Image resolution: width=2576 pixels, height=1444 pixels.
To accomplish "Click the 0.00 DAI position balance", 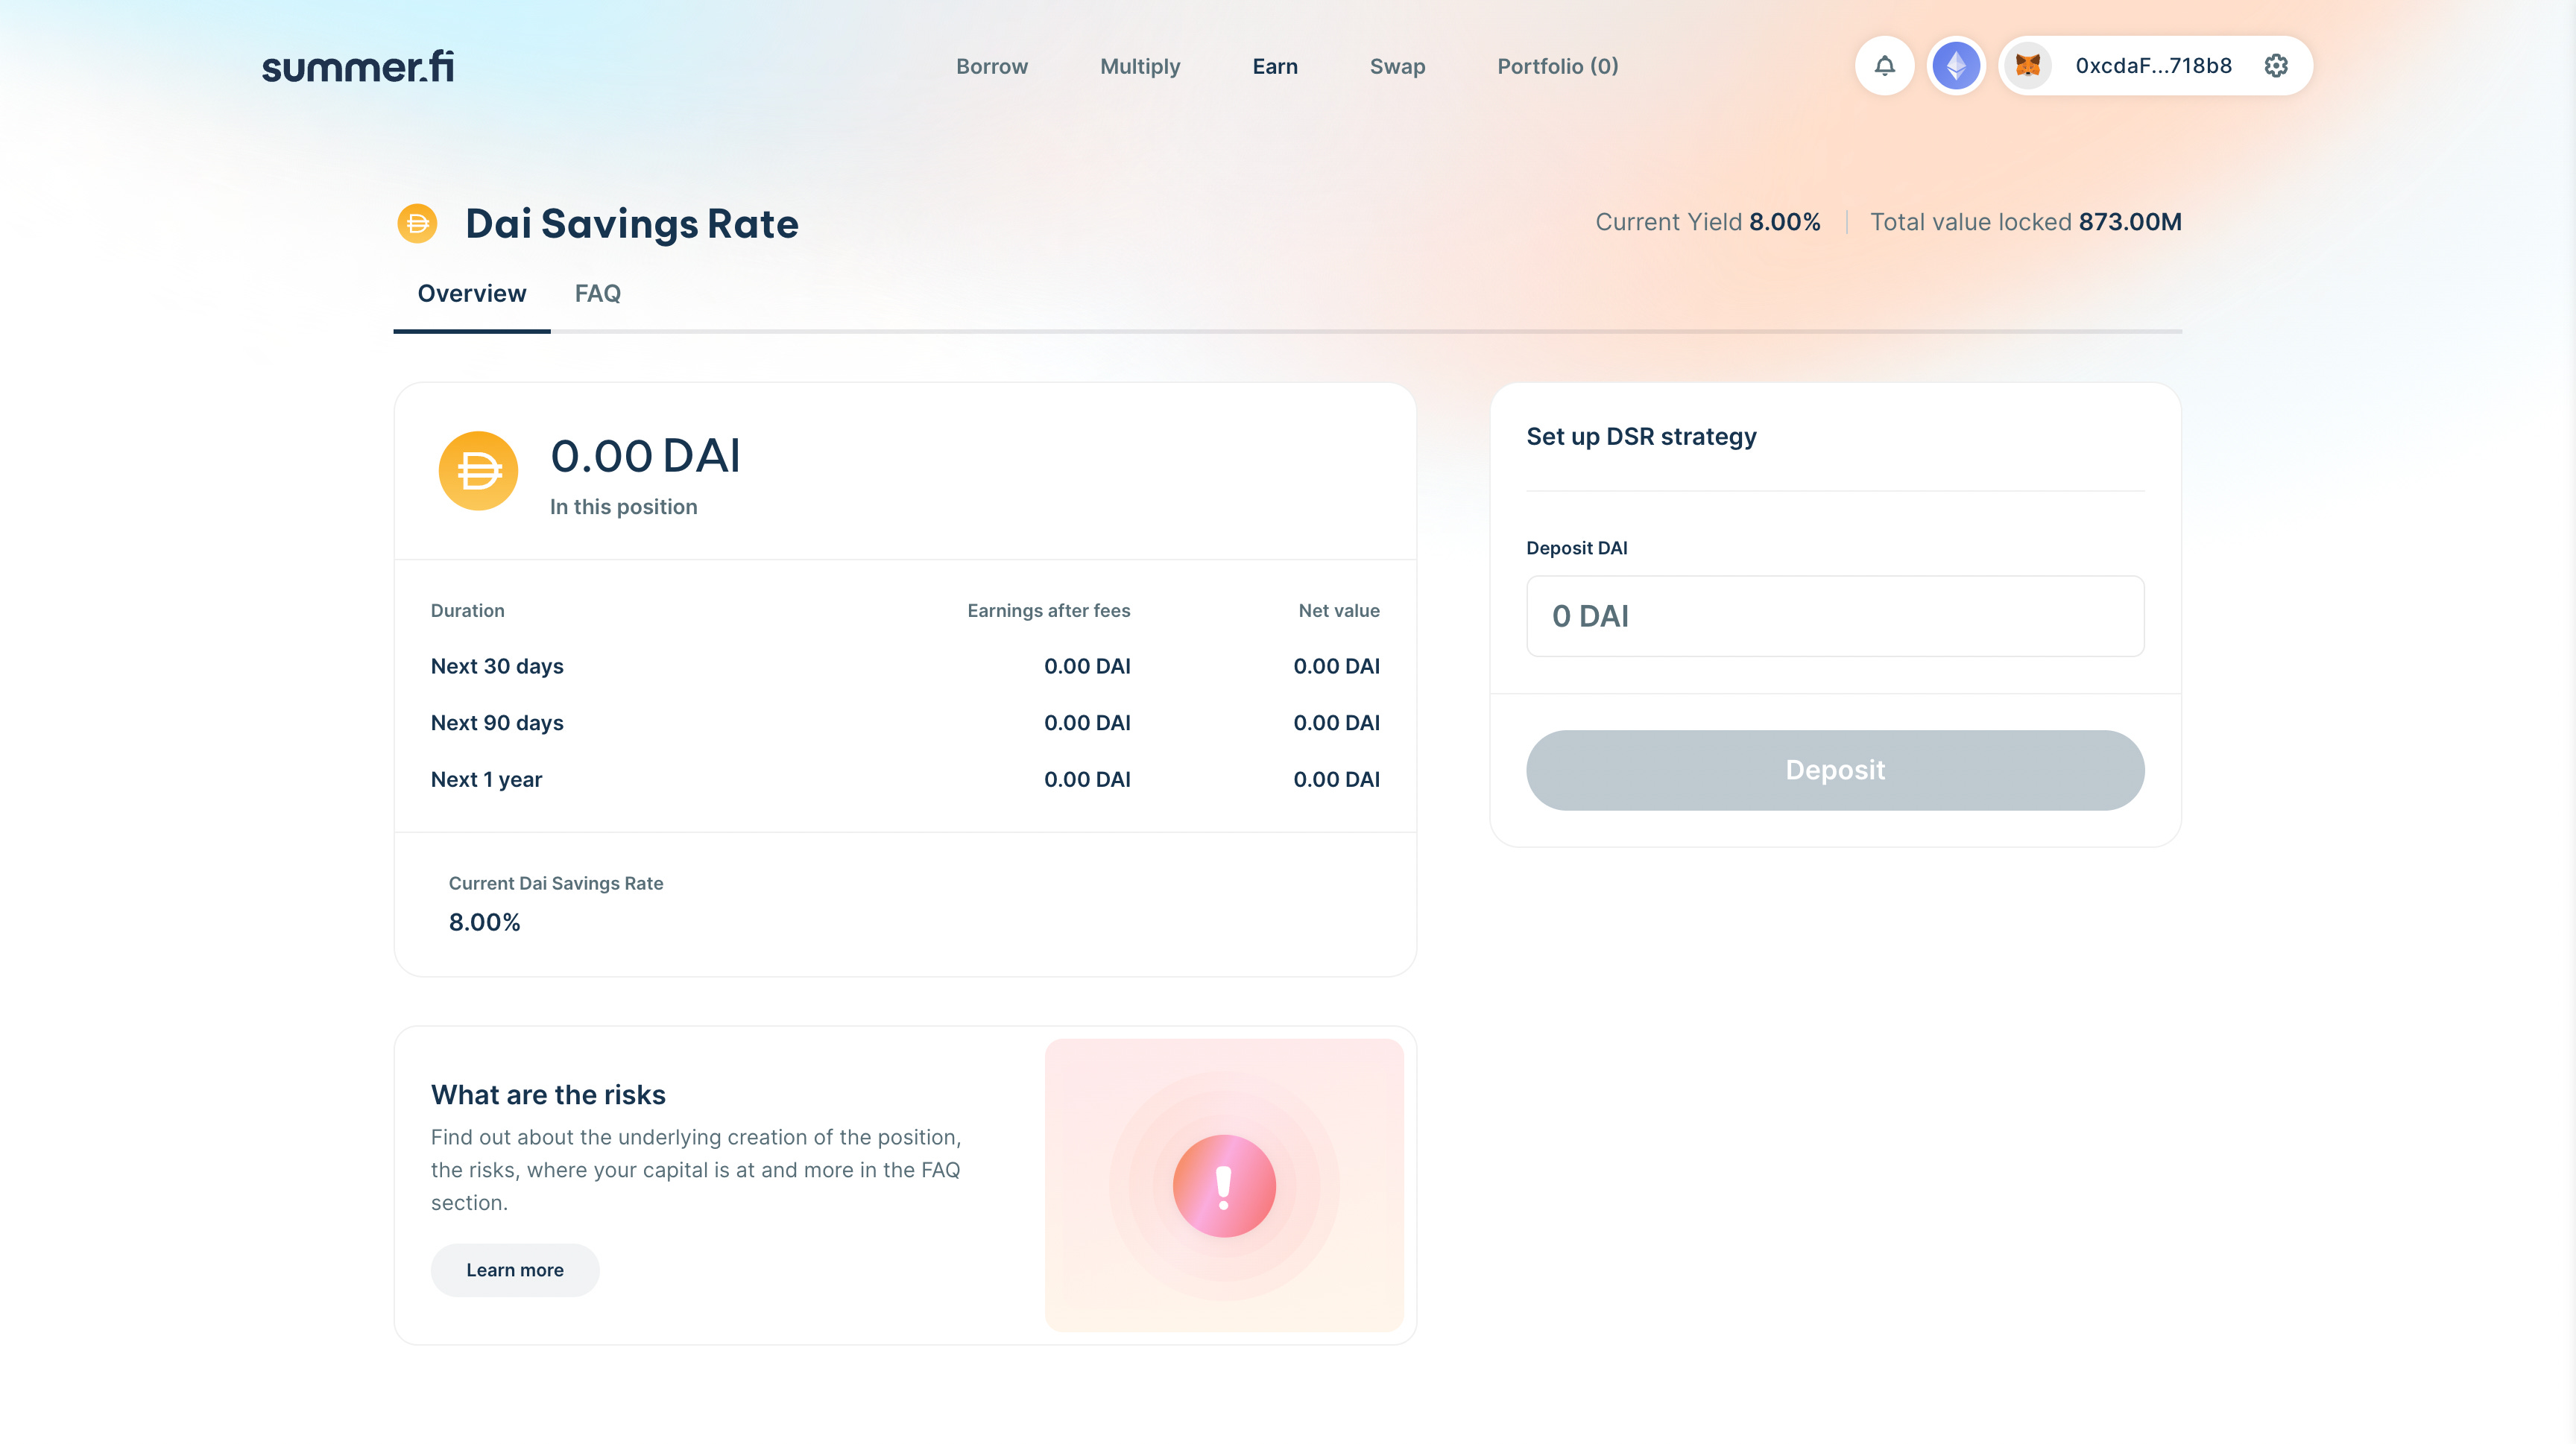I will [645, 456].
